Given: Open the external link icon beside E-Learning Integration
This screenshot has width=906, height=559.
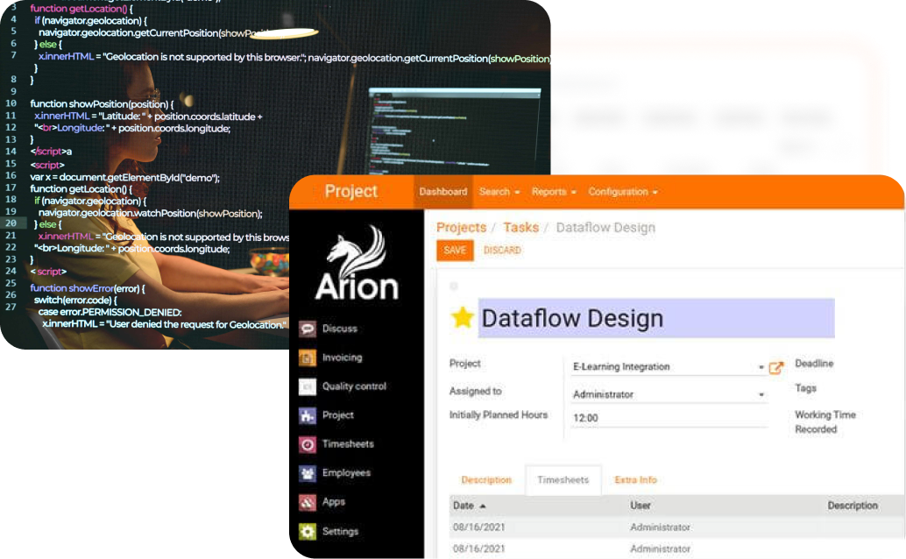Looking at the screenshot, I should click(x=776, y=368).
